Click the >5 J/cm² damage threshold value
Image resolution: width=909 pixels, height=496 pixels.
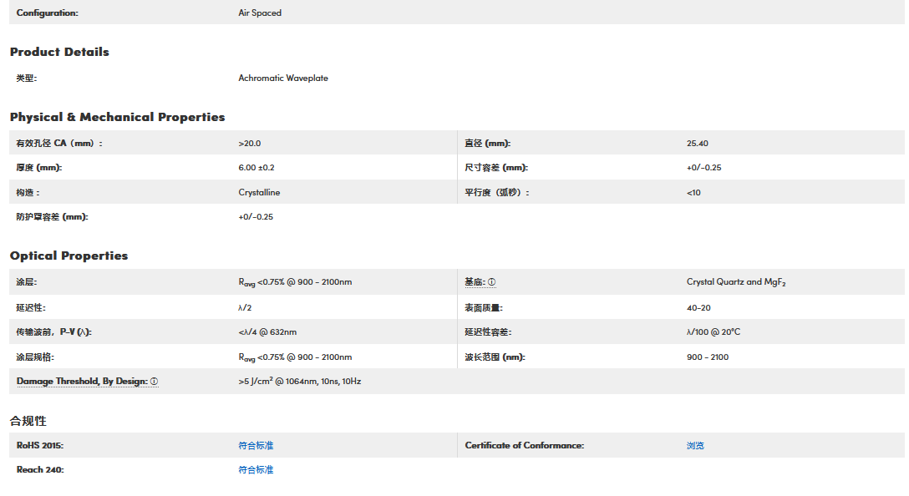(299, 382)
